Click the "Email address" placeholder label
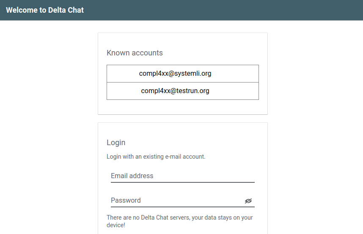This screenshot has width=363, height=234. click(132, 176)
